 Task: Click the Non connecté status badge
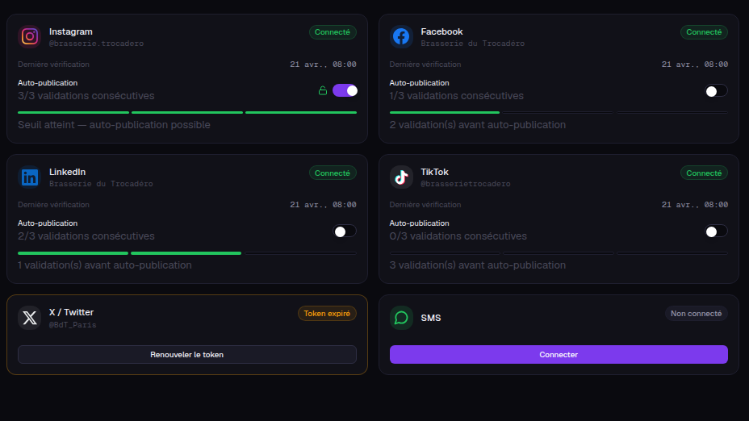(696, 314)
